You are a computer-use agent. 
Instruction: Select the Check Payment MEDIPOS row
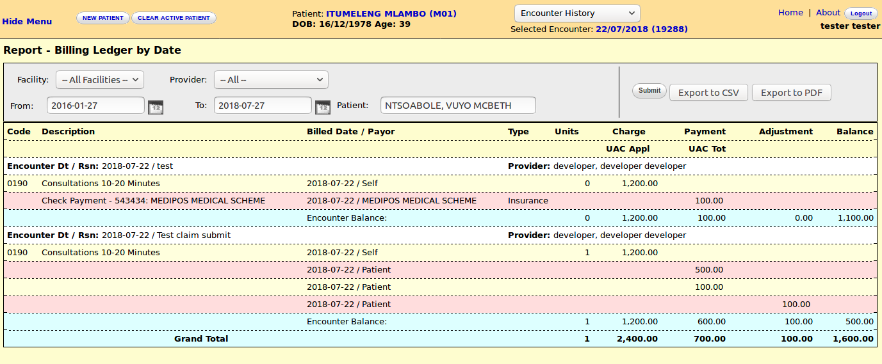(153, 201)
